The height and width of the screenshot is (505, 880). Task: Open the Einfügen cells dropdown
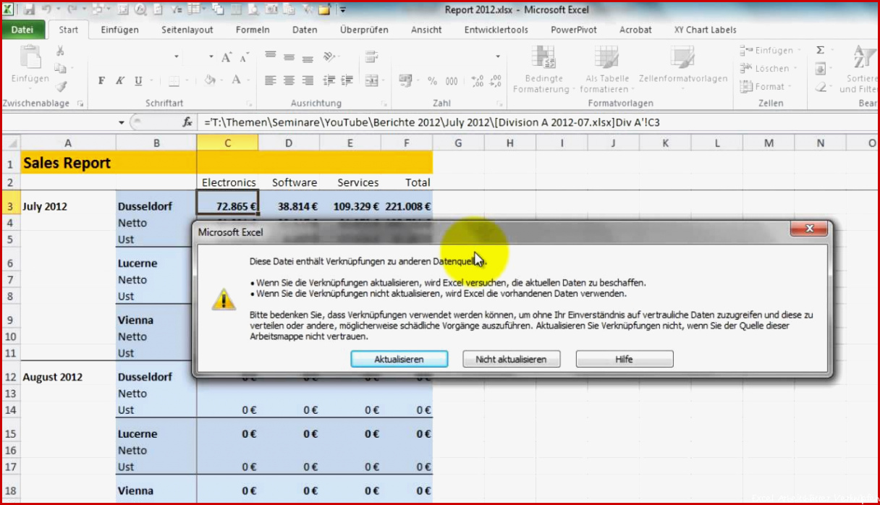799,51
